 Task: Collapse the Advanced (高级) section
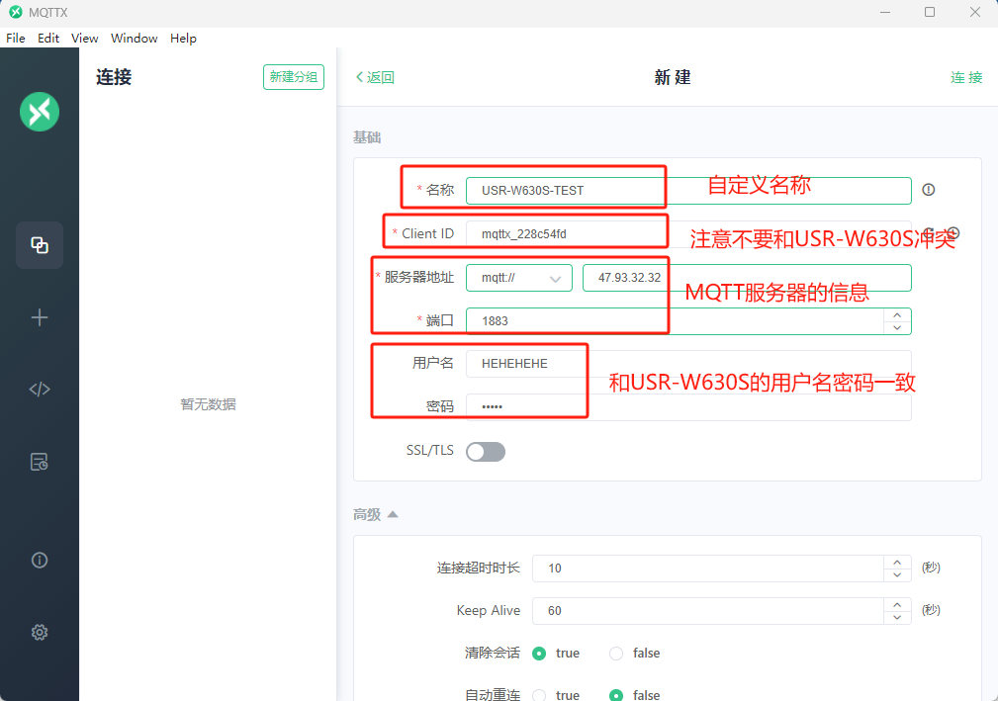tap(376, 514)
